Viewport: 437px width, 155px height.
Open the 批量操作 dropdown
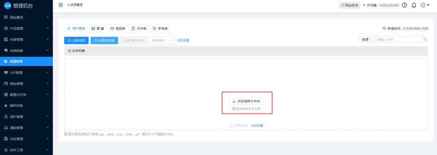tap(162, 40)
